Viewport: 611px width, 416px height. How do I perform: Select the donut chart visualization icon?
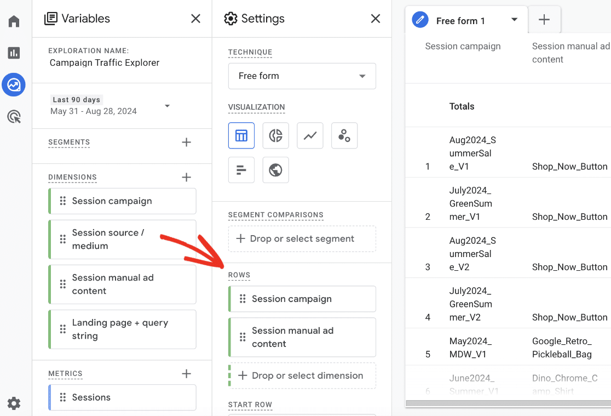(x=275, y=135)
